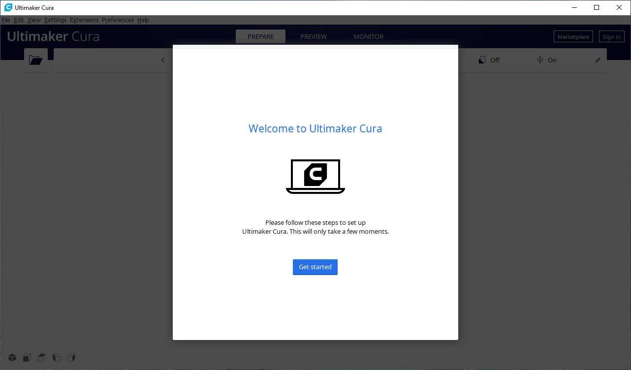Open the Marketplace

pos(573,37)
